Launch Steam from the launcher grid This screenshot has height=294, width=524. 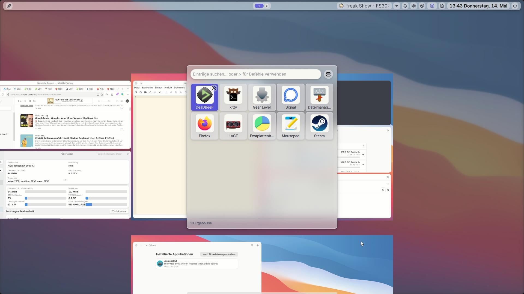coord(319,126)
